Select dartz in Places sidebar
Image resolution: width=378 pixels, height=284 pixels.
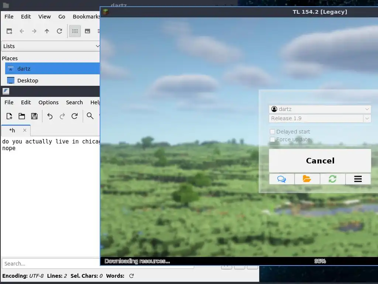[x=52, y=68]
